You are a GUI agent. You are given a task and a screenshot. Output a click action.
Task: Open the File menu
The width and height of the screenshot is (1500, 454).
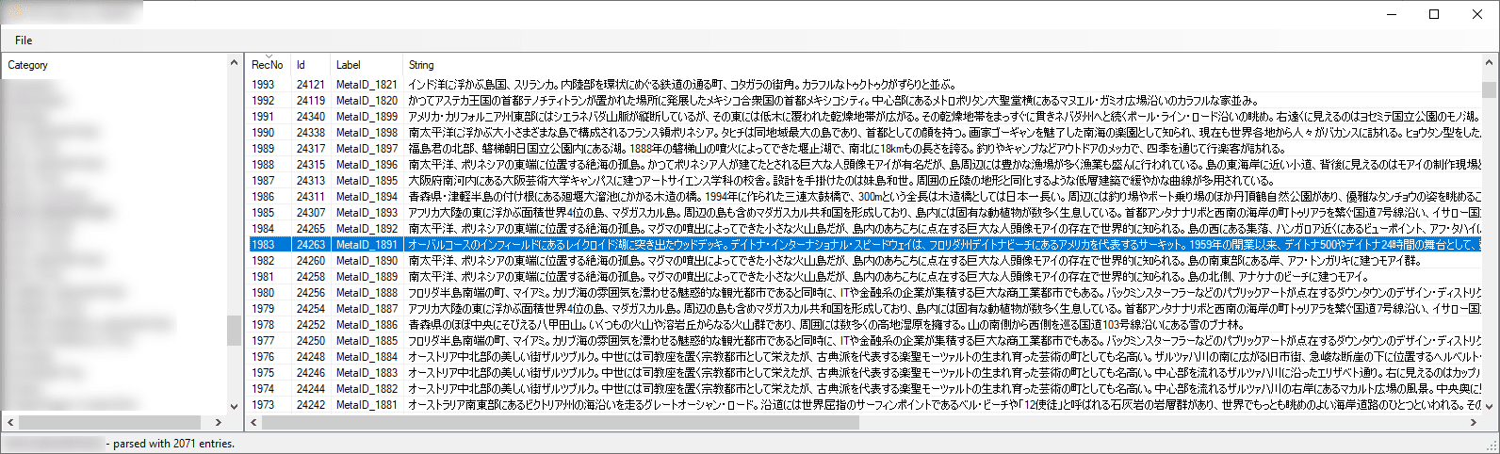click(x=24, y=41)
